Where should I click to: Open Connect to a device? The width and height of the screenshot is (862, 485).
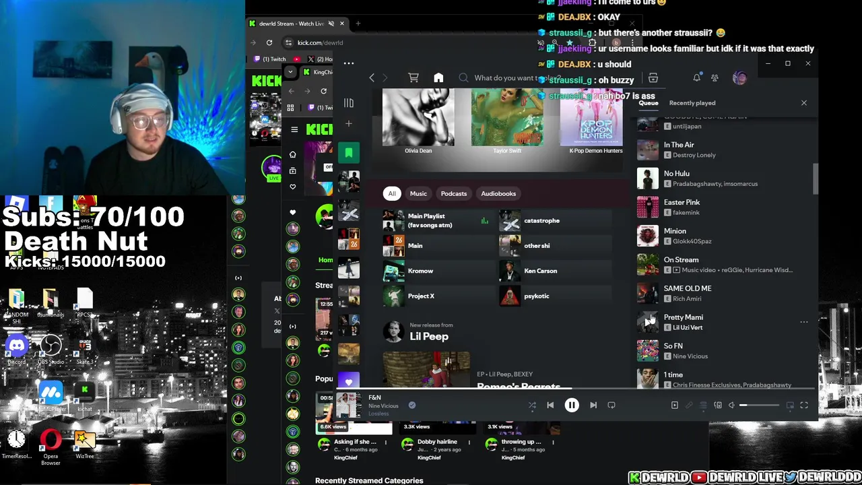(718, 406)
